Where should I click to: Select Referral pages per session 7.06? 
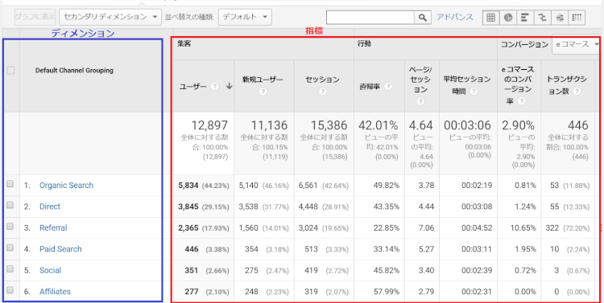pyautogui.click(x=426, y=227)
